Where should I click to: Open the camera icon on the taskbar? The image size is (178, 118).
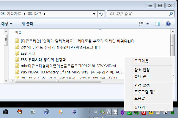pyautogui.click(x=5, y=112)
